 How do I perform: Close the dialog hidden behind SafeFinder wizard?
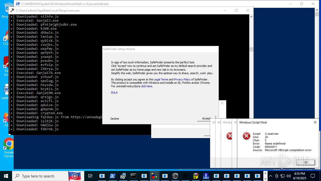[x=222, y=103]
